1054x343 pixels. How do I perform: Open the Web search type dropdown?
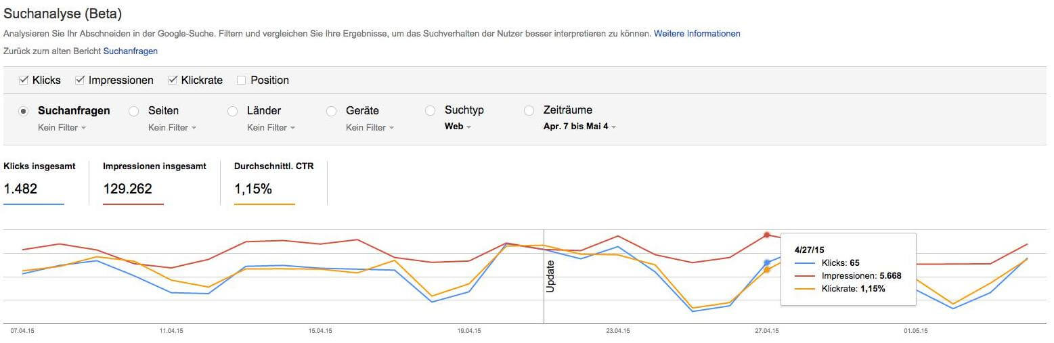[x=458, y=127]
